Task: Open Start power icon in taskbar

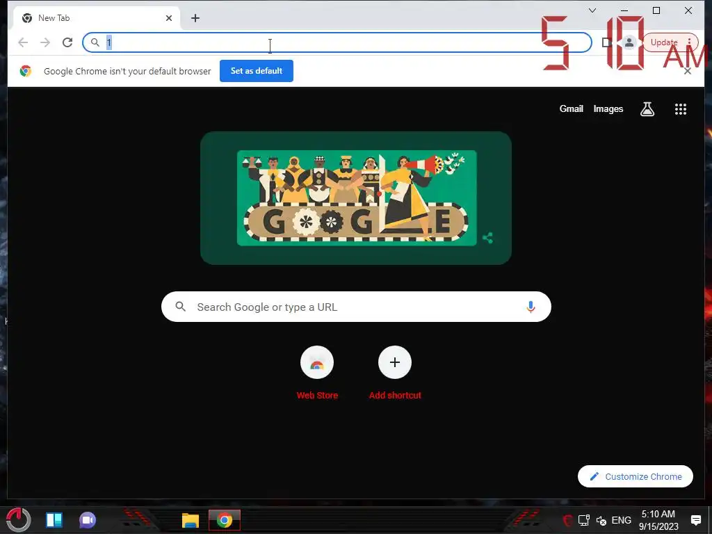Action: [18, 520]
